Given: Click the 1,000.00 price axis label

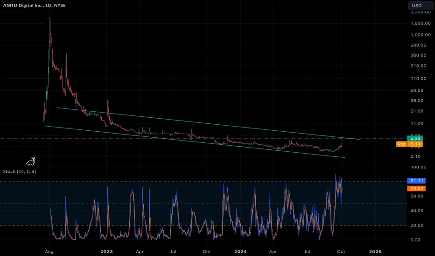Looking at the screenshot, I should click(420, 35).
